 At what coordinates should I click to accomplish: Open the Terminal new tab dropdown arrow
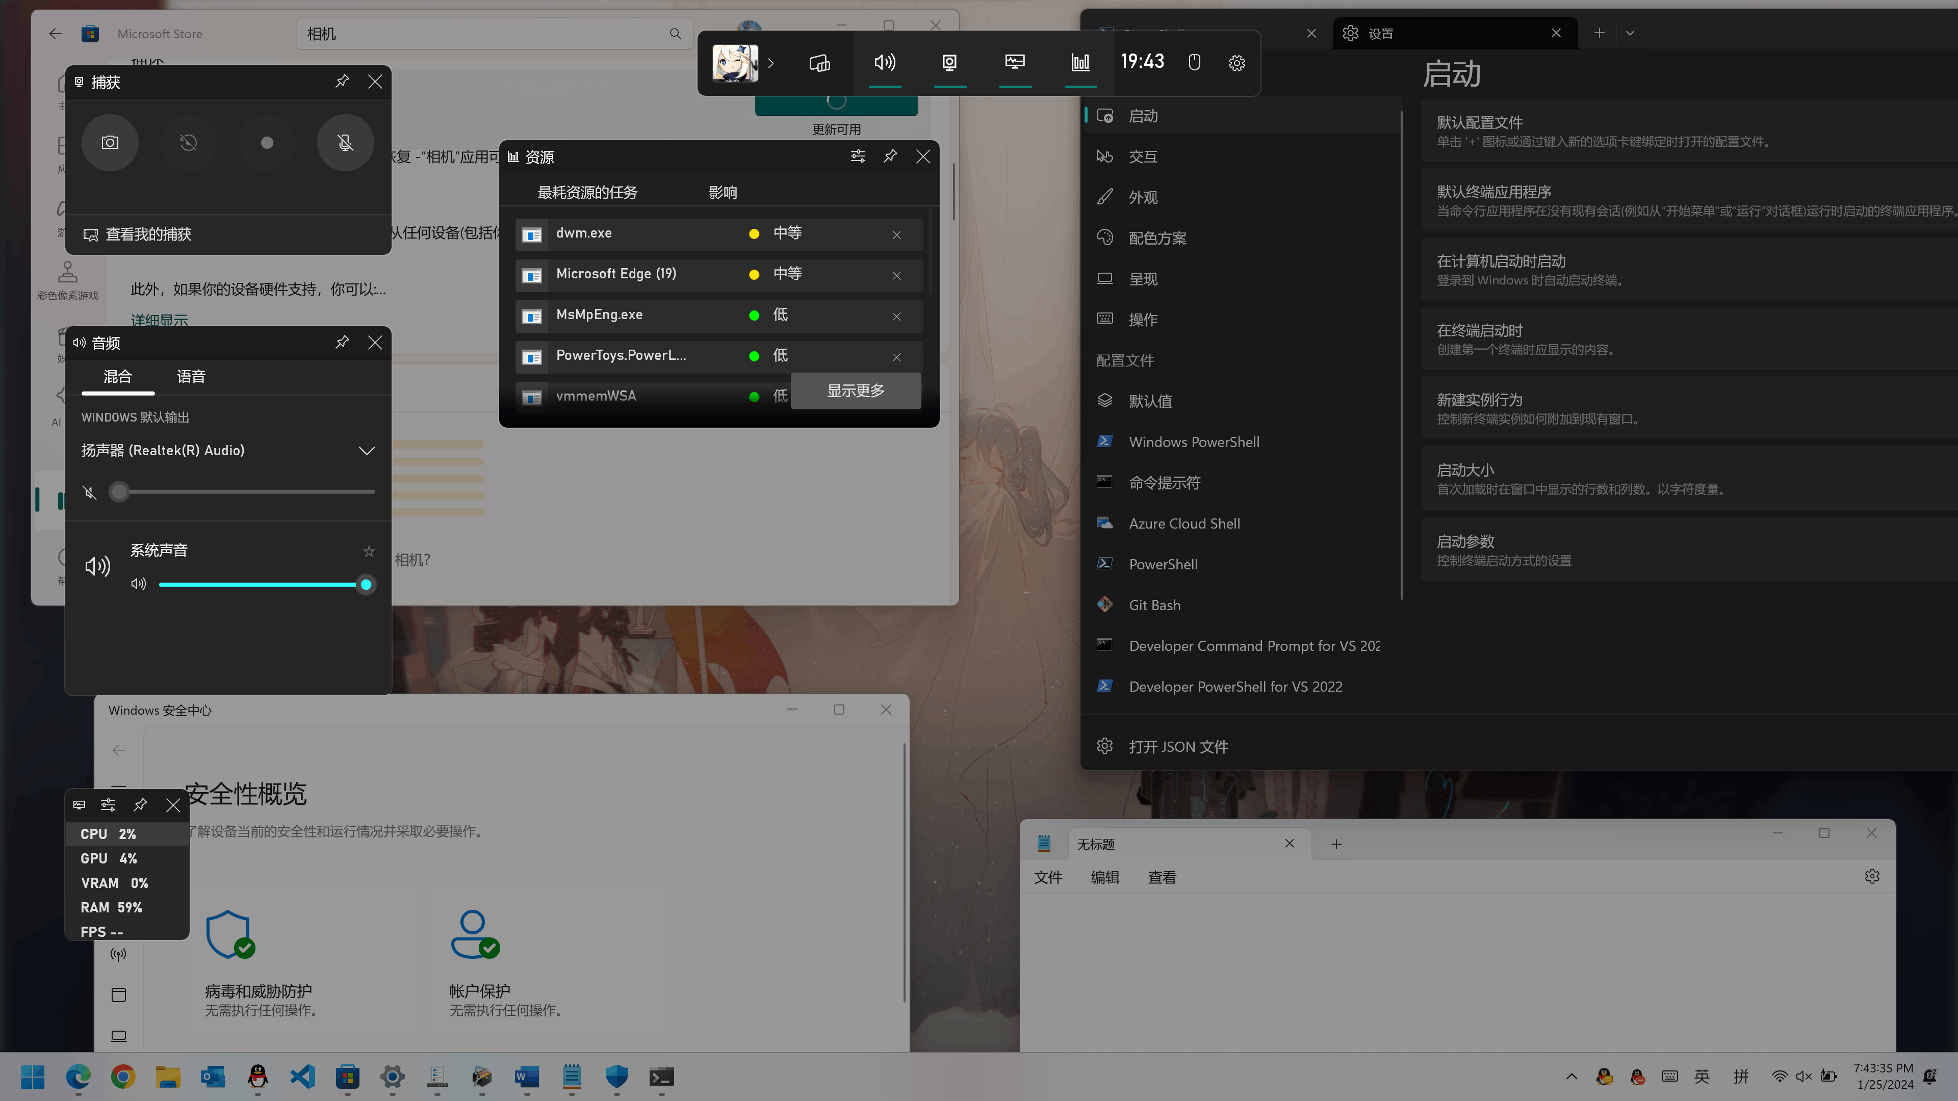(x=1630, y=34)
